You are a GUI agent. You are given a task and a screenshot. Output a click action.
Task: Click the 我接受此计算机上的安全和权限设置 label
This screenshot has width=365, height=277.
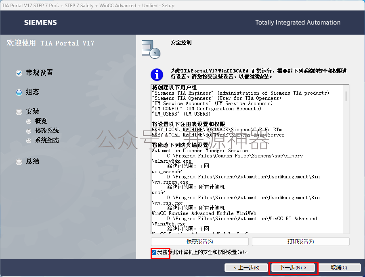[202, 252]
